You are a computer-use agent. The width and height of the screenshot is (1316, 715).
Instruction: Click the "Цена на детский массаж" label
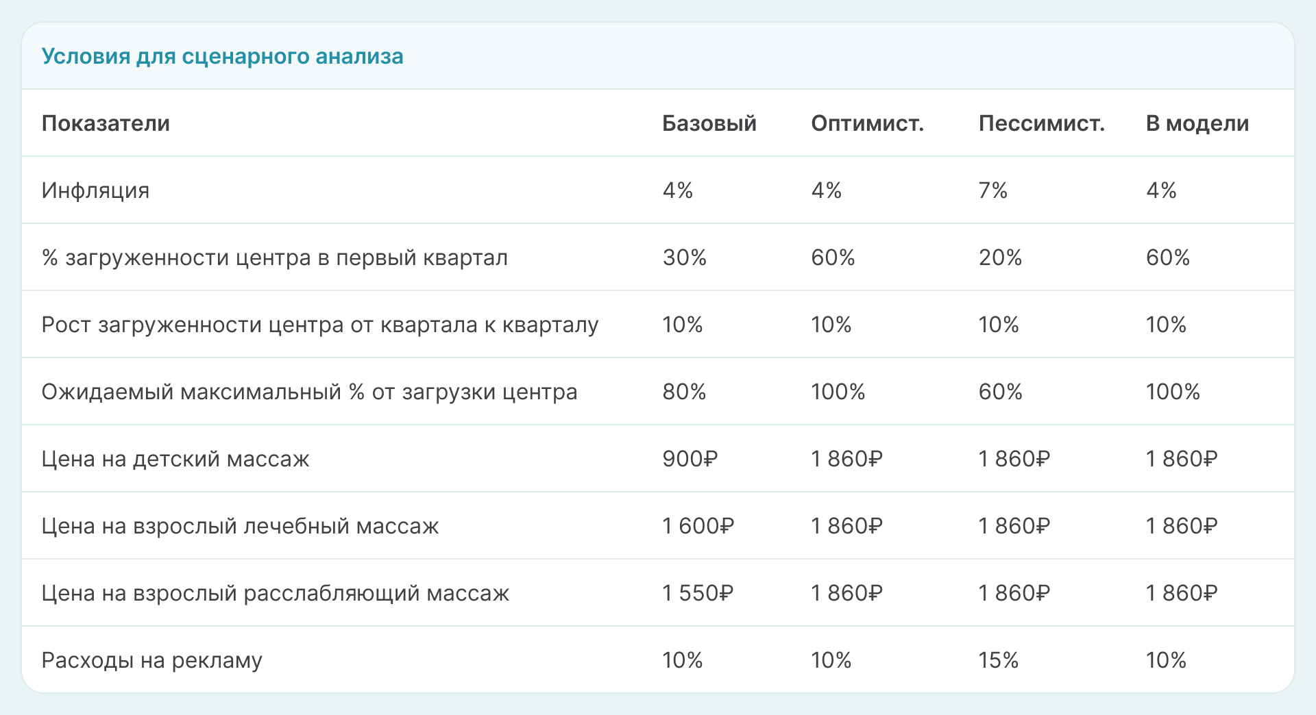(x=175, y=459)
